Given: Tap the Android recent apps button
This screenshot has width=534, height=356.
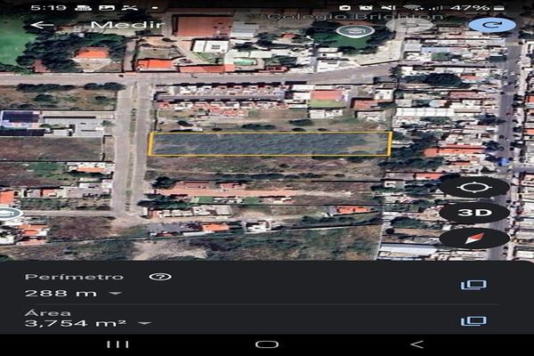Looking at the screenshot, I should coord(117,344).
